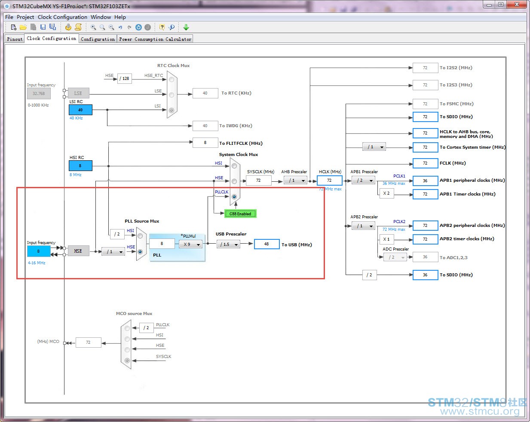This screenshot has height=422, width=530.
Task: Select SYSCLK in the MCO source Mux
Action: point(127,361)
